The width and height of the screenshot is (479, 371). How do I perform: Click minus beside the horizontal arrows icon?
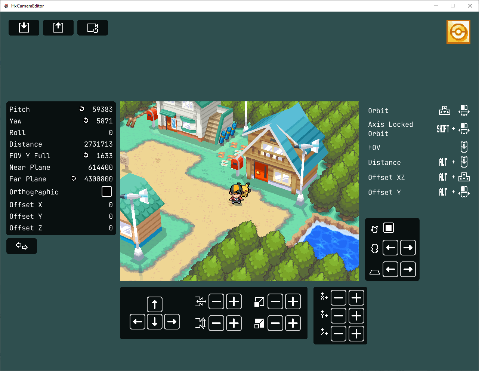point(216,301)
